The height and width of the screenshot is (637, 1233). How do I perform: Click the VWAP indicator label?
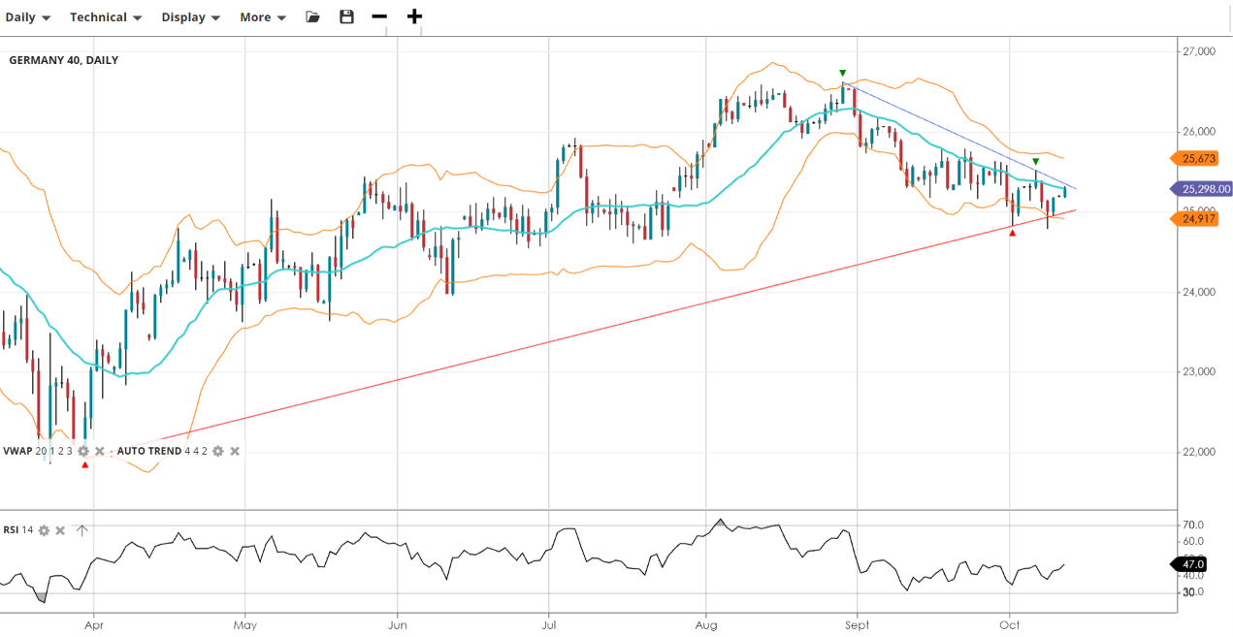(18, 451)
